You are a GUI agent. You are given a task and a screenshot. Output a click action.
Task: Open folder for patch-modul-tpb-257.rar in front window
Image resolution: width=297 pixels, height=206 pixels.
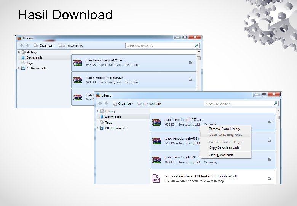(270, 122)
